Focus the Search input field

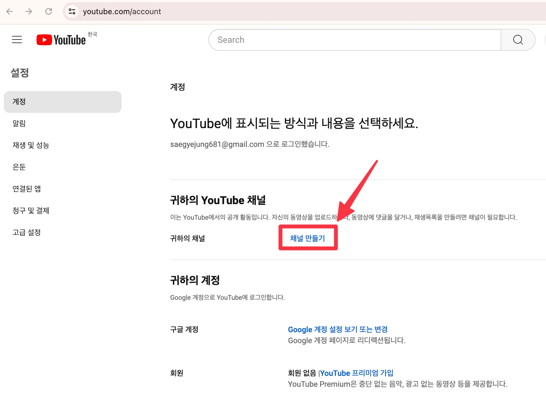tap(355, 40)
